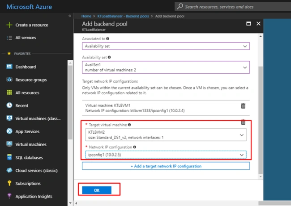This screenshot has height=206, width=291.
Task: Click the blade scrollbar up arrow
Action: click(261, 36)
